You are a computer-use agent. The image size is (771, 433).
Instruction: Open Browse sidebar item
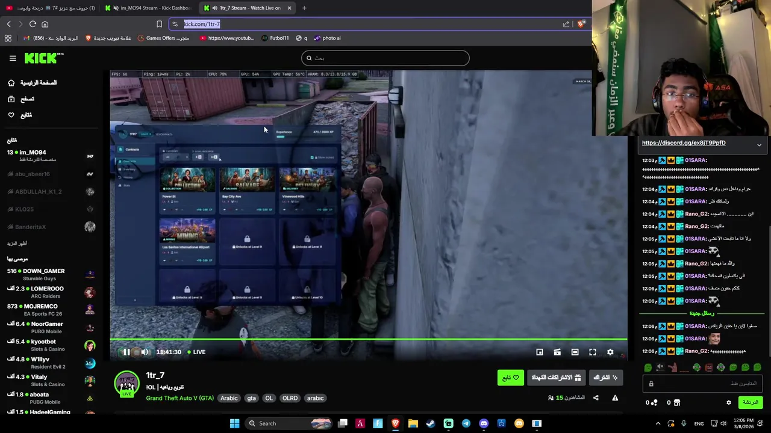coord(21,99)
